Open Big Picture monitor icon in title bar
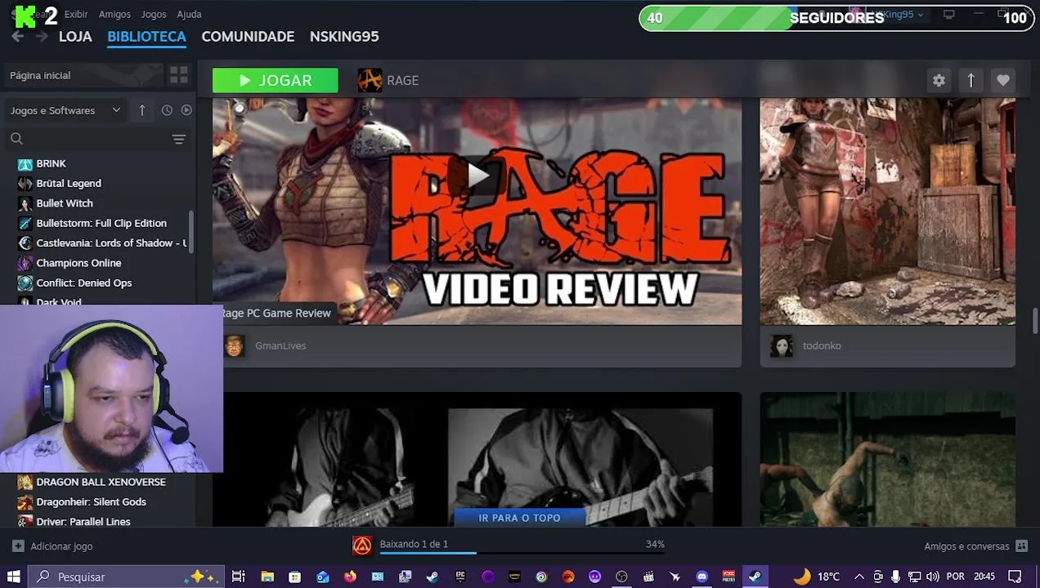This screenshot has height=588, width=1040. pyautogui.click(x=948, y=14)
